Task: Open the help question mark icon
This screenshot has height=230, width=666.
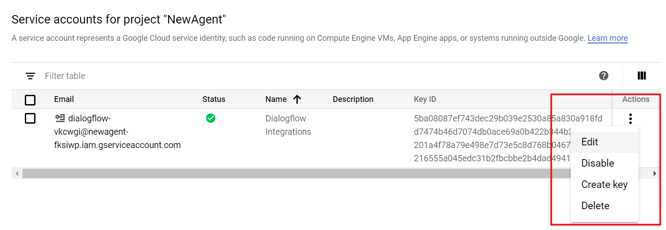Action: [x=604, y=76]
